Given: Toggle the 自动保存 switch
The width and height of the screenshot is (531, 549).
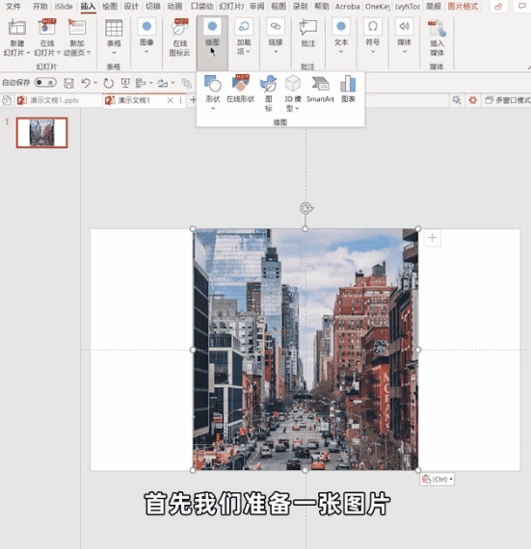Looking at the screenshot, I should [x=45, y=83].
